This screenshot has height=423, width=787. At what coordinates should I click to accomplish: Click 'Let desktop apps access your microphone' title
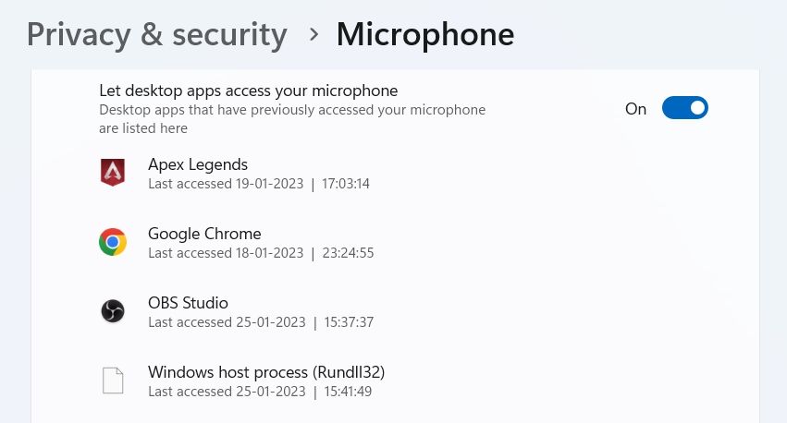[249, 91]
